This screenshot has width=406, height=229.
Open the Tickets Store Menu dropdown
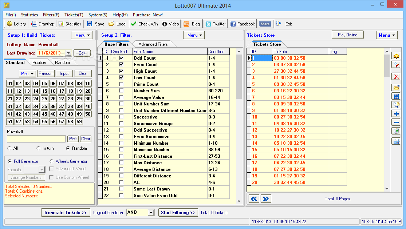(x=387, y=35)
